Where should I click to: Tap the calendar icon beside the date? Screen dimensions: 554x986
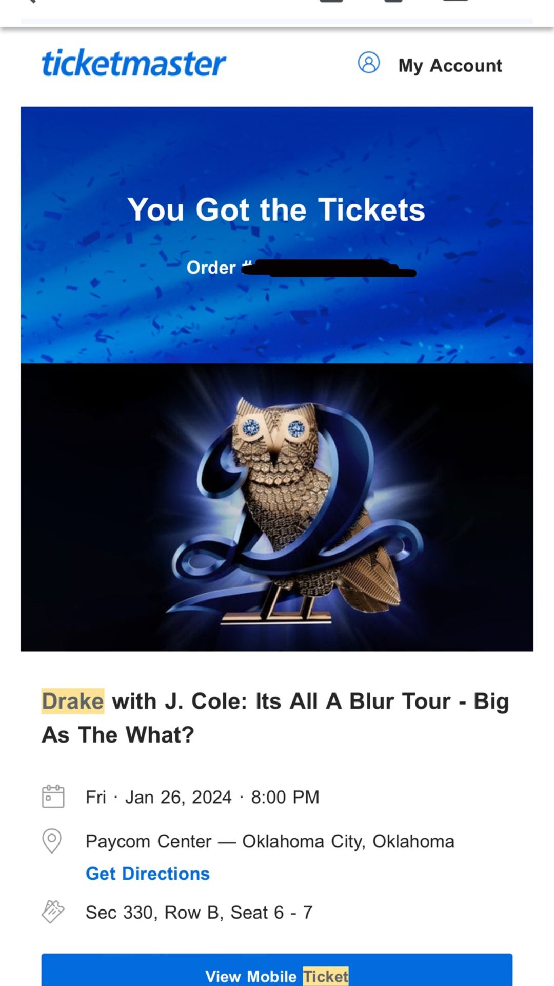pyautogui.click(x=53, y=797)
